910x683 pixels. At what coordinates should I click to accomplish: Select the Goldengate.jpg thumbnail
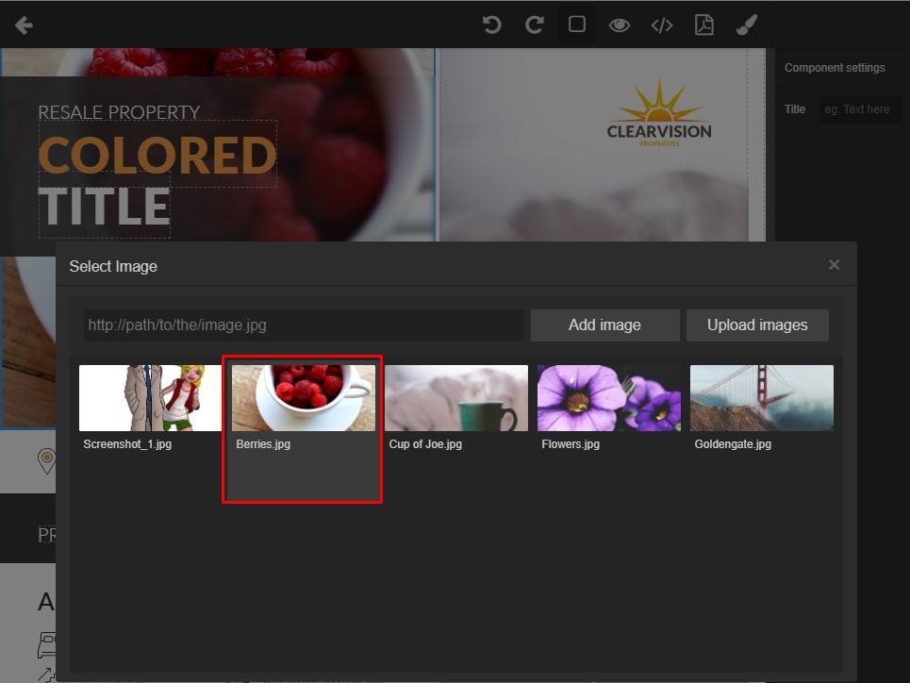pyautogui.click(x=761, y=398)
